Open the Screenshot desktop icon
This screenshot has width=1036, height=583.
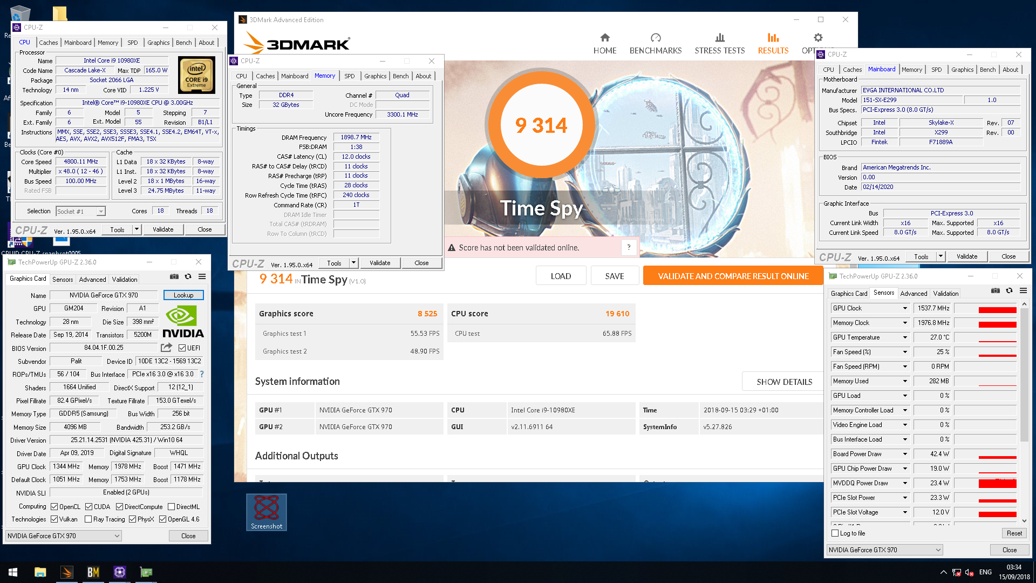point(267,512)
